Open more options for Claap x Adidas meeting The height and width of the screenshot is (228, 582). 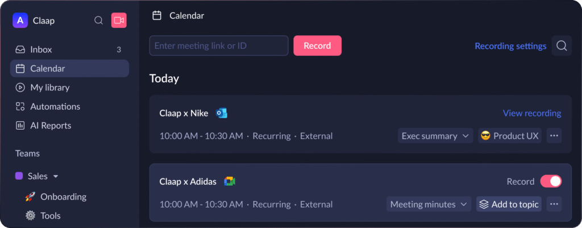coord(555,204)
